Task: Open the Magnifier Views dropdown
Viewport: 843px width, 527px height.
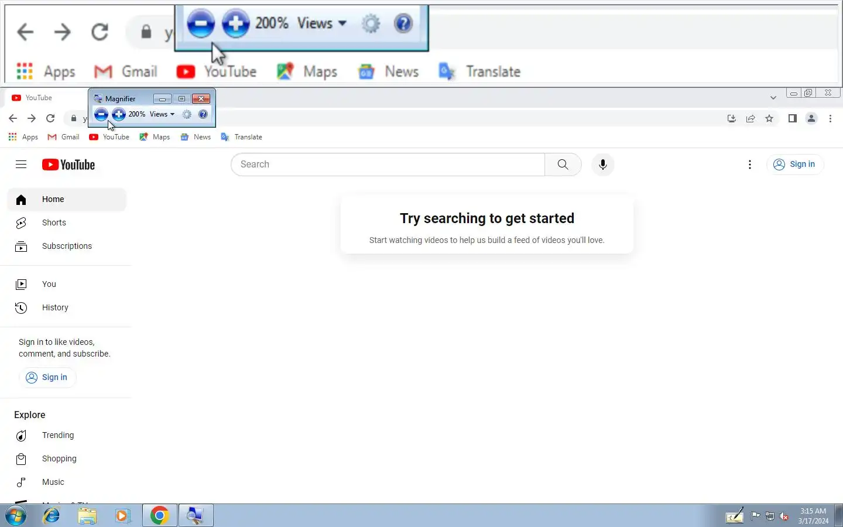Action: coord(162,114)
